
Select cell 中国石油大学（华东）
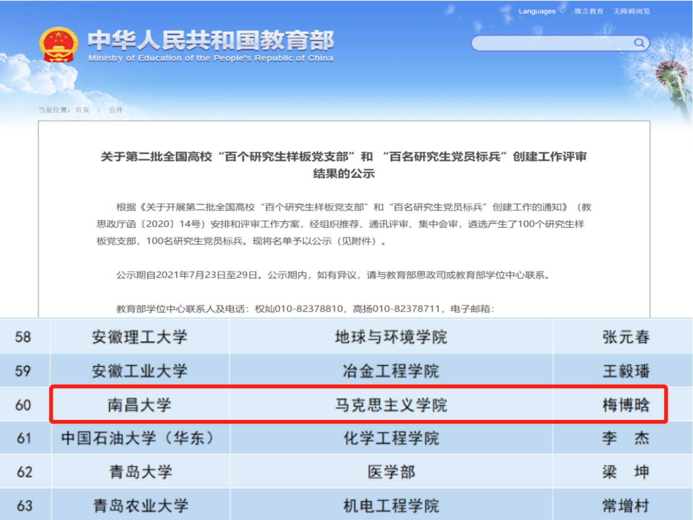[140, 438]
